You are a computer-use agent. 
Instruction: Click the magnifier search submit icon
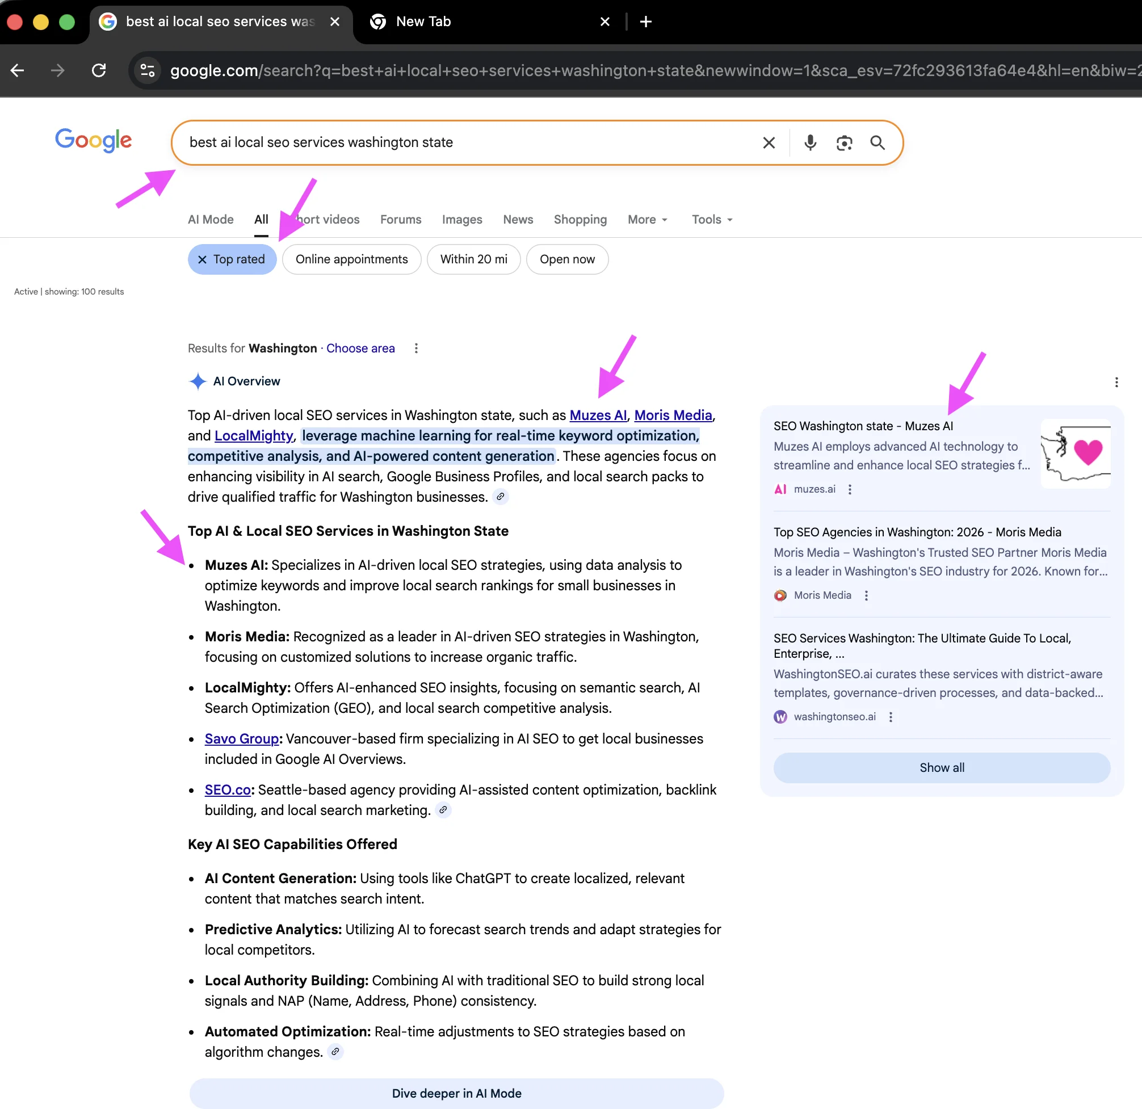pos(878,143)
